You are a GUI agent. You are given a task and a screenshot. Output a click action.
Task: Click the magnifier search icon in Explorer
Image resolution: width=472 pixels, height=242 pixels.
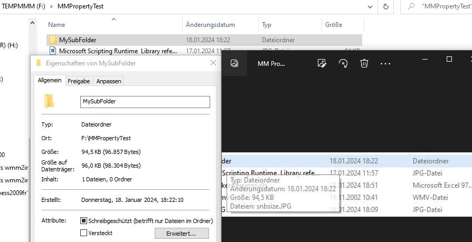(411, 7)
